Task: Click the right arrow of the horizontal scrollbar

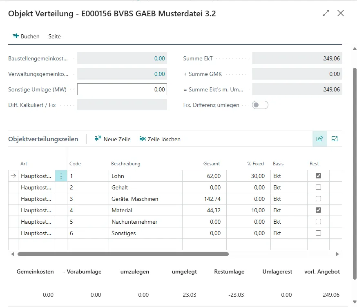Action: pos(337,254)
